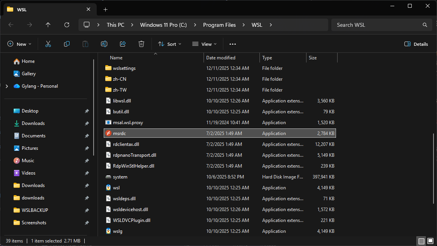Click the Delete trash icon

141,44
